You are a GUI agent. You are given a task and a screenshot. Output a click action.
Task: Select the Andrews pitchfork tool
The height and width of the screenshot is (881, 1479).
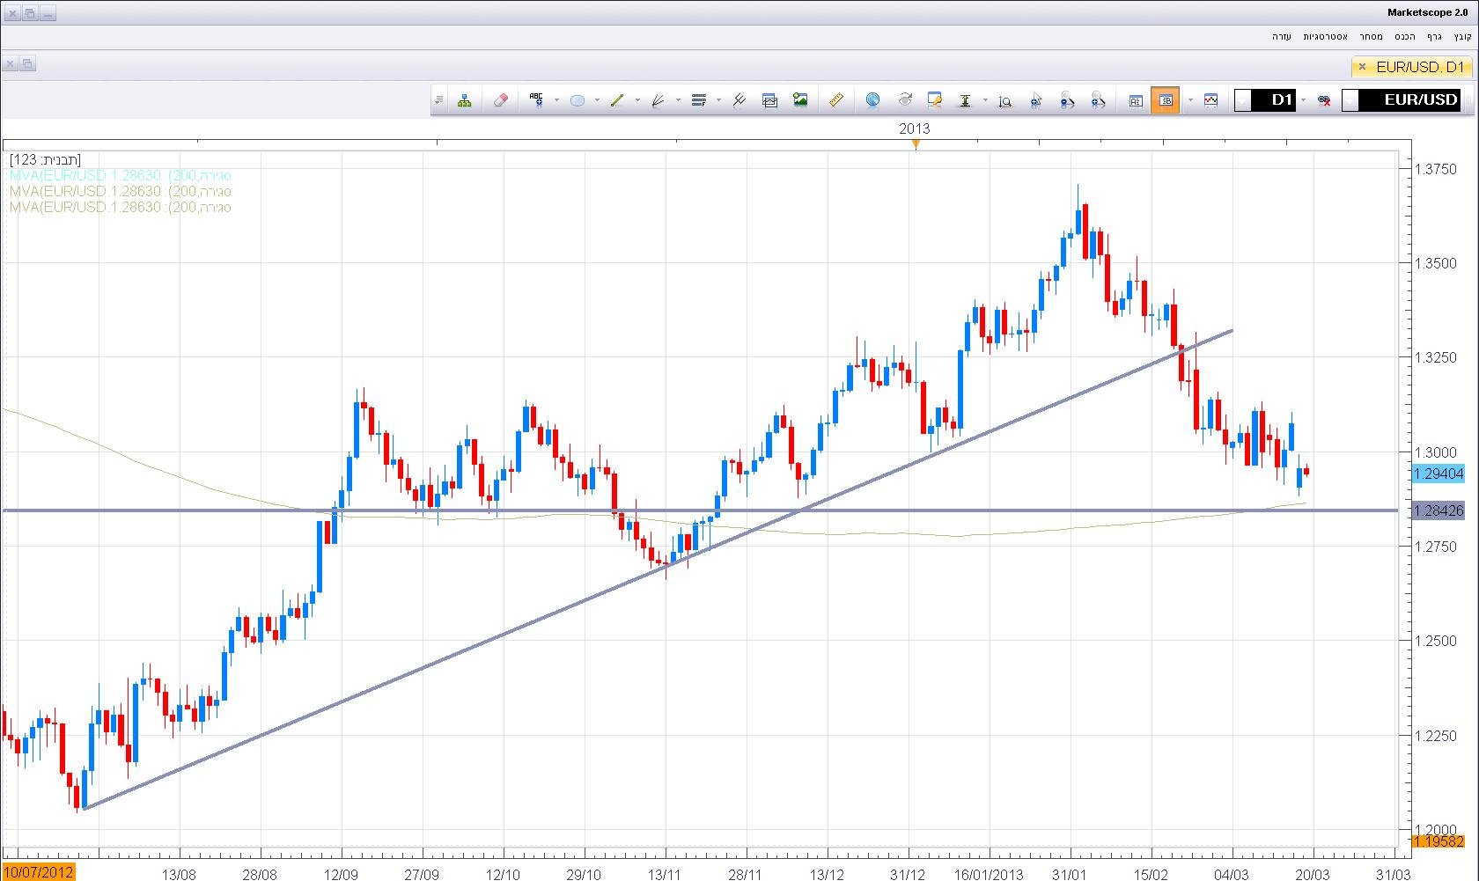739,100
